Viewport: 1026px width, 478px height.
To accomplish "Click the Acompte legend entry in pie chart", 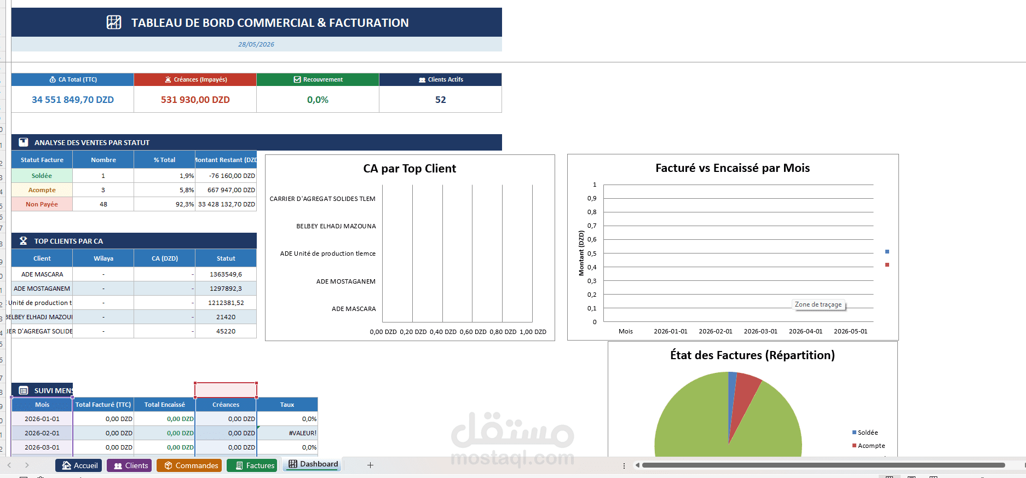I will (868, 446).
